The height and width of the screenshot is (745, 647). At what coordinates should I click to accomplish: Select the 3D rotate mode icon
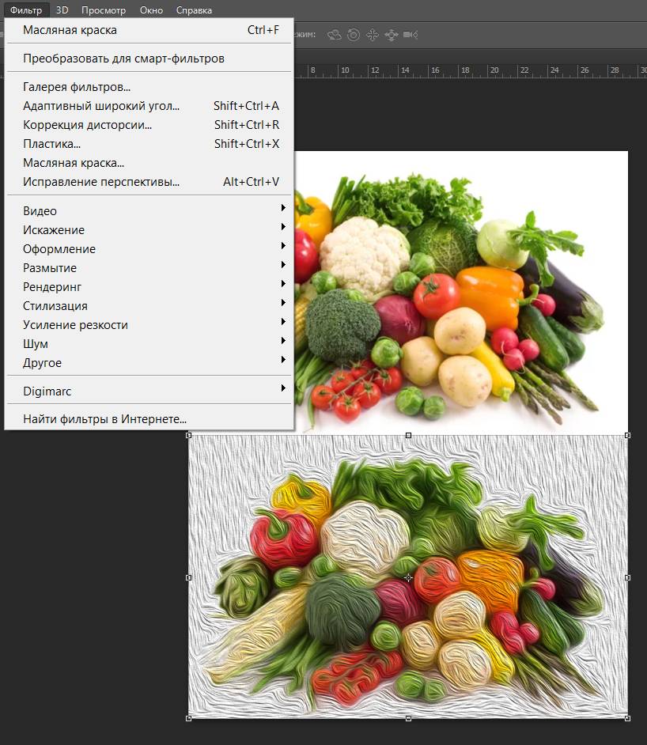click(335, 35)
